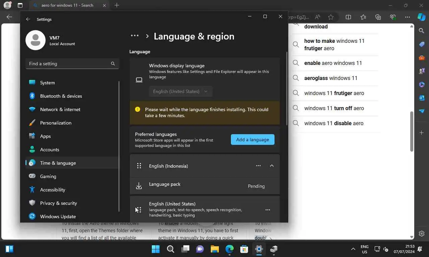Select Time & language in sidebar
The image size is (429, 257).
(72, 163)
